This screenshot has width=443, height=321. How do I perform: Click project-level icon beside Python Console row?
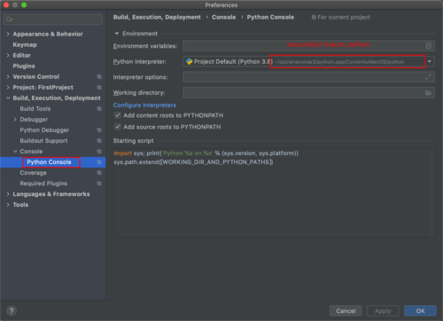tap(99, 162)
